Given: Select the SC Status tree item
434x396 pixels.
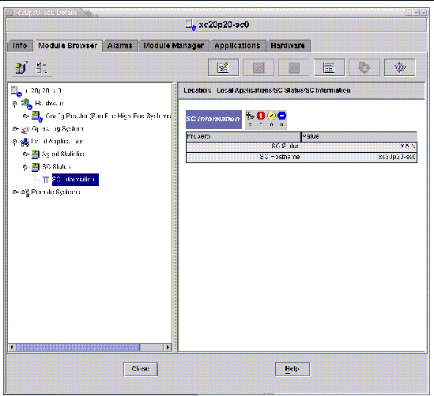Looking at the screenshot, I should 56,166.
